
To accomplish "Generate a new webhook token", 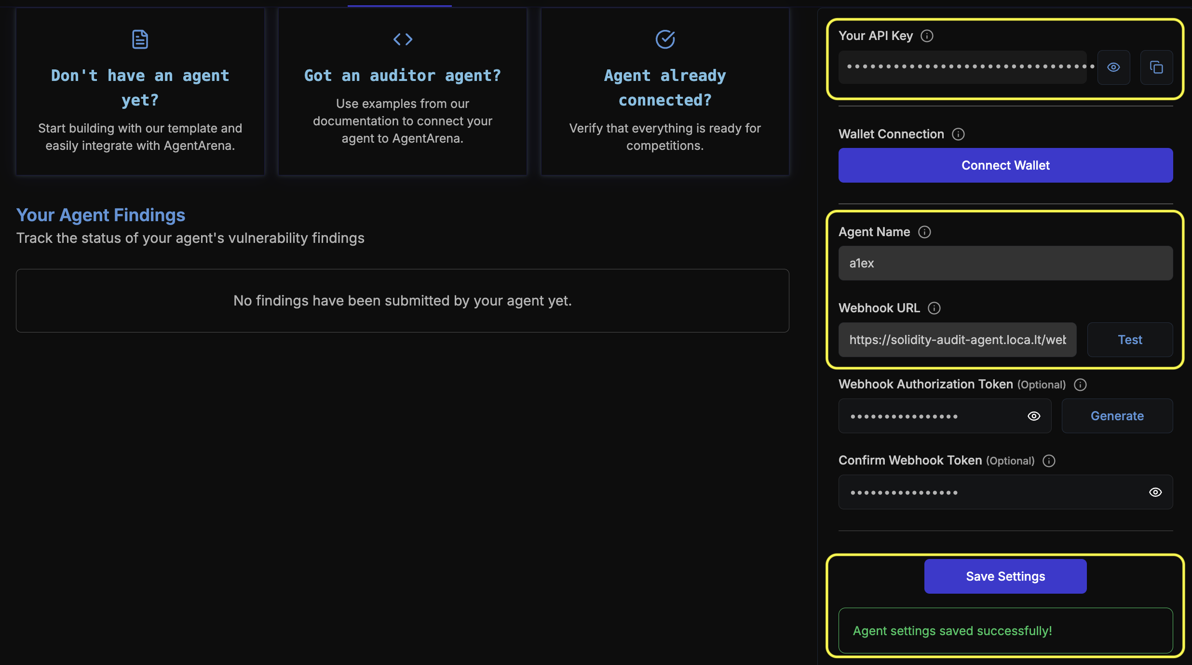I will click(1117, 416).
